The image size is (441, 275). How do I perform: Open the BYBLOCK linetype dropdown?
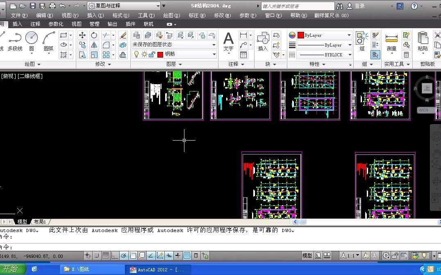[324, 55]
